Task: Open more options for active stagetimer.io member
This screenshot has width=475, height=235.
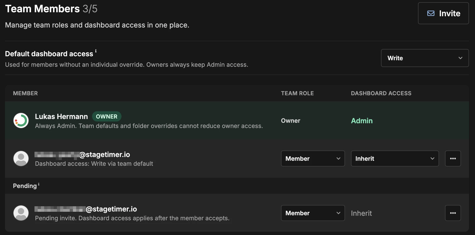Action: coord(453,158)
